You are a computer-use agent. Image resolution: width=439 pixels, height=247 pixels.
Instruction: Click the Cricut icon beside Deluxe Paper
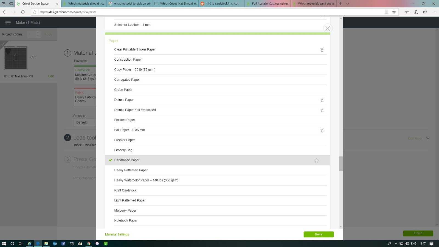[322, 100]
